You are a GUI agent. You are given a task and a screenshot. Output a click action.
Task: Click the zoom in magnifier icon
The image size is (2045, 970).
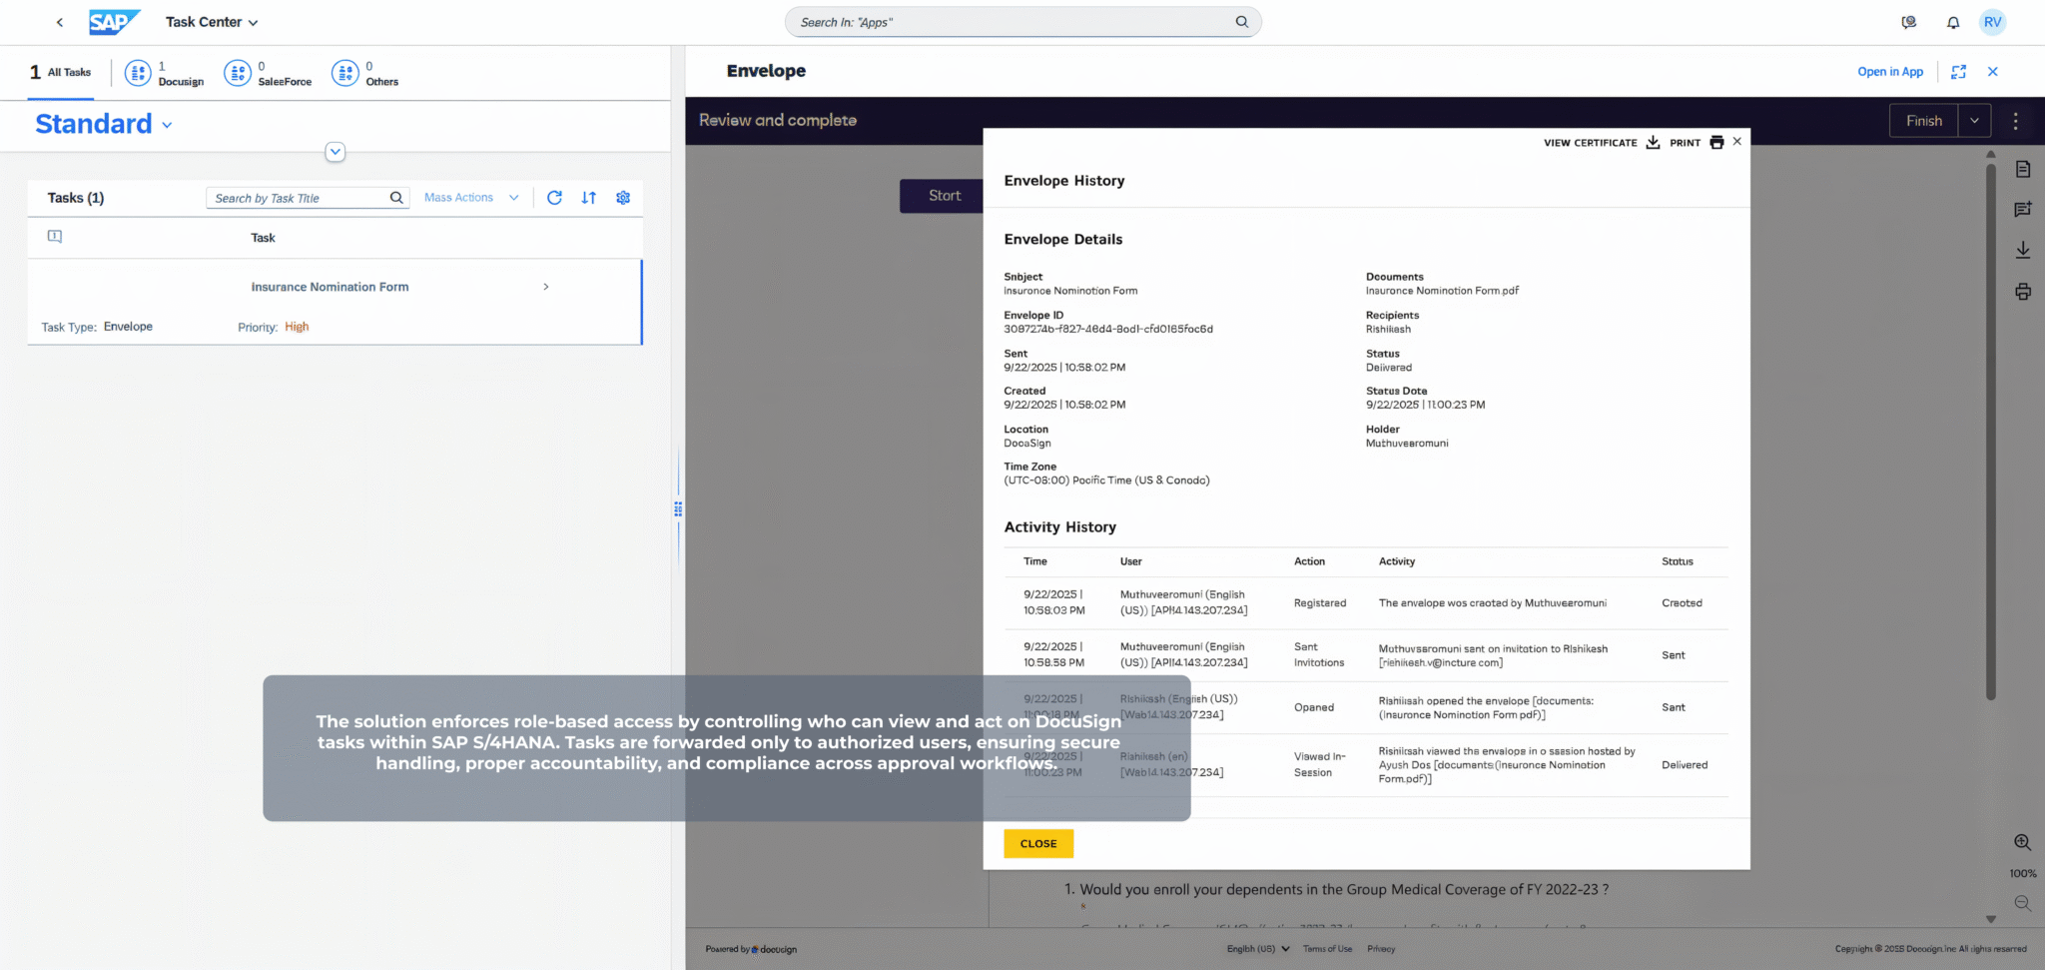click(x=2022, y=842)
